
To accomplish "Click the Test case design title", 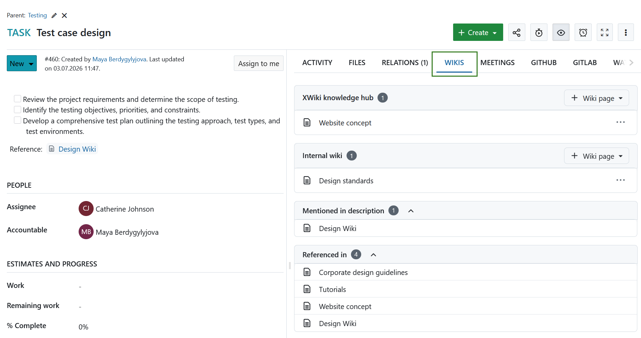I will [74, 33].
